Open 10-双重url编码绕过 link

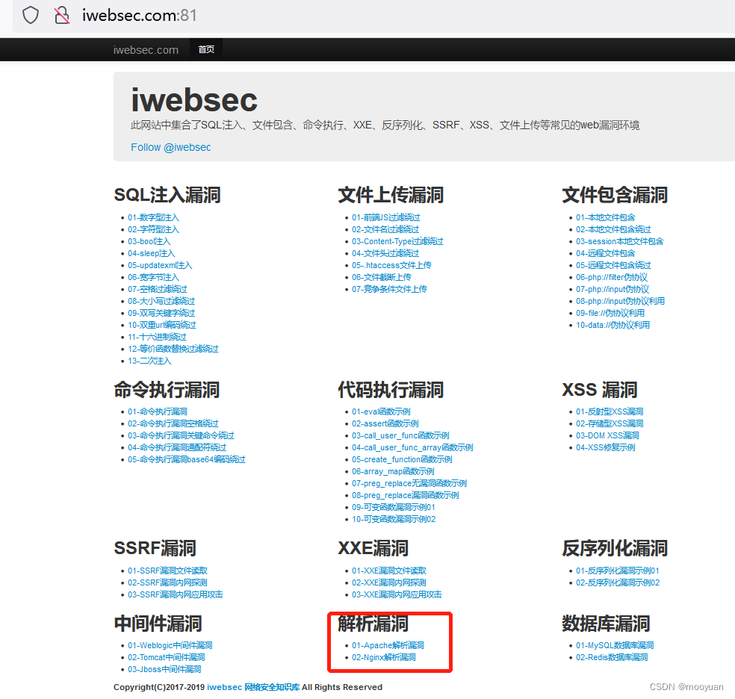tap(162, 325)
